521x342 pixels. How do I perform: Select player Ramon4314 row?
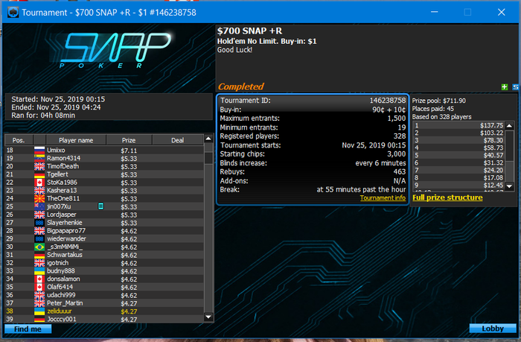[x=104, y=159]
